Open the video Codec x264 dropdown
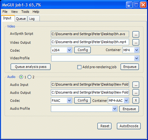The width and height of the screenshot is (148, 140). coord(62,50)
